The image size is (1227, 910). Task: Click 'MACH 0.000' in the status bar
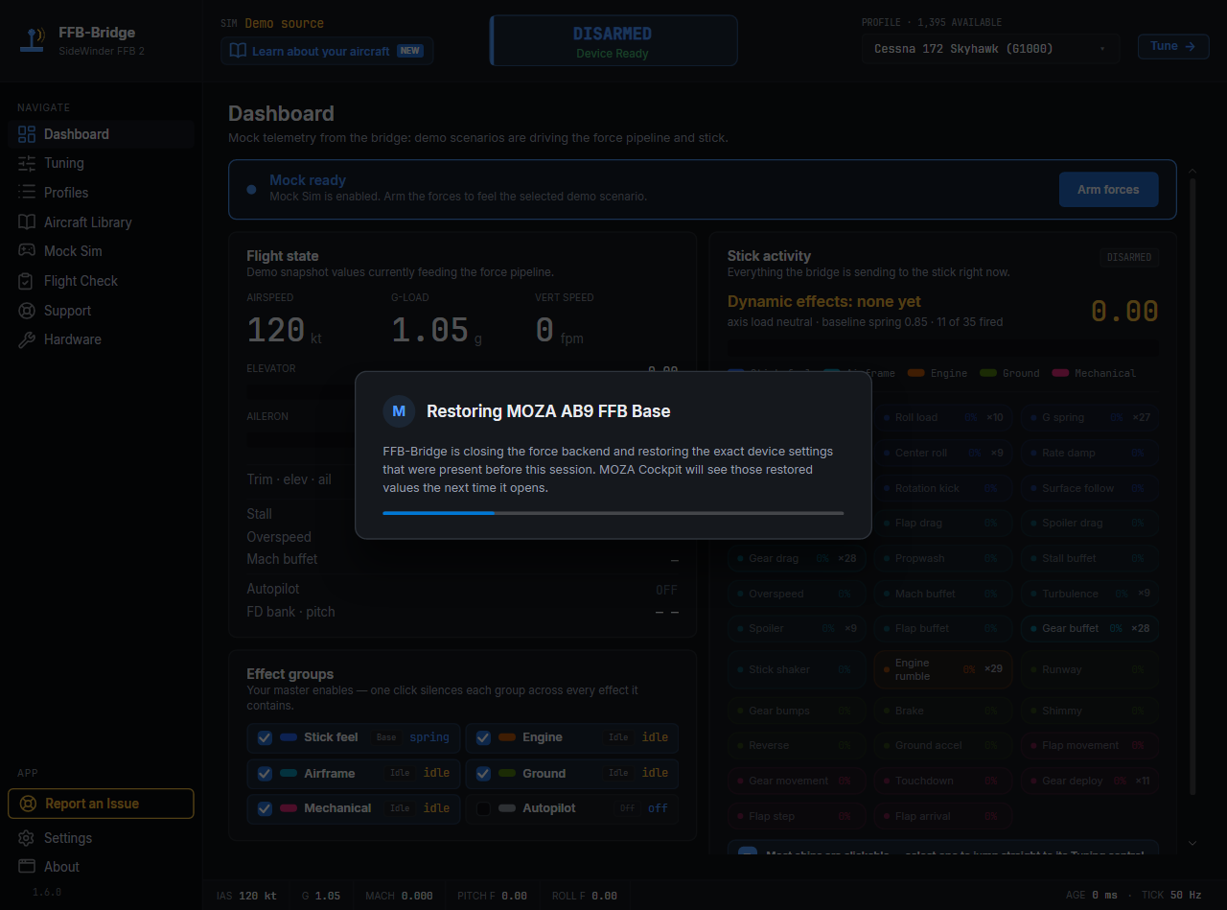click(x=399, y=896)
